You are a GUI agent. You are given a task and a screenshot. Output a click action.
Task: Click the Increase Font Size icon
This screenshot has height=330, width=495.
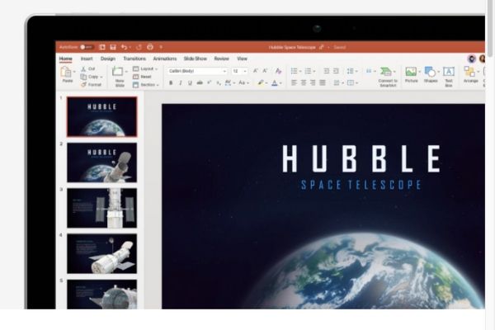(256, 71)
